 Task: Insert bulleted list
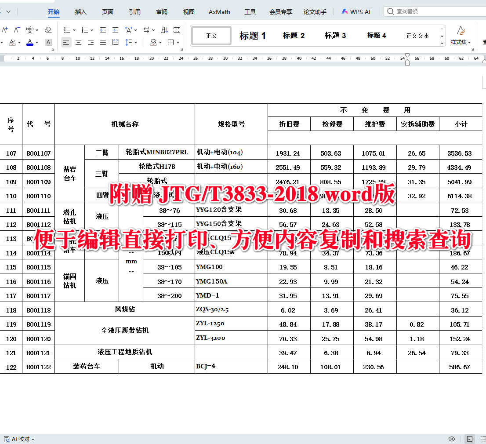[67, 30]
